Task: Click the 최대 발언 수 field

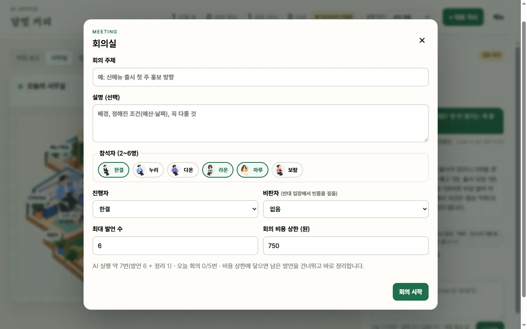Action: click(x=175, y=246)
